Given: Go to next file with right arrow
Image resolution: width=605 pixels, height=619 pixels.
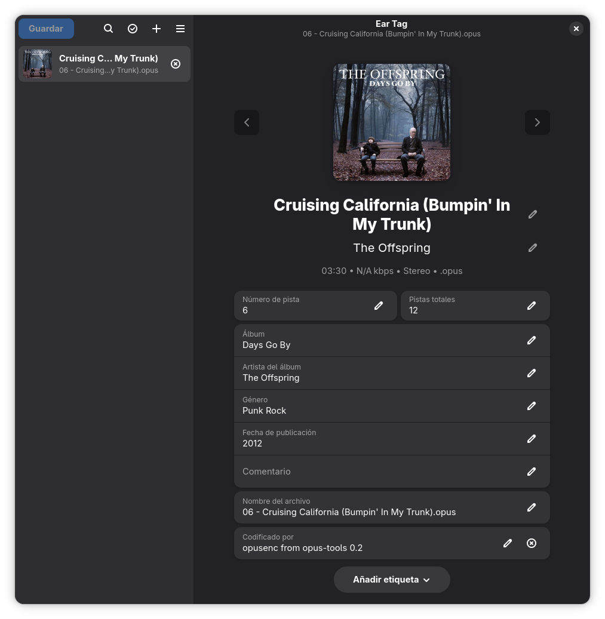Looking at the screenshot, I should pyautogui.click(x=537, y=122).
